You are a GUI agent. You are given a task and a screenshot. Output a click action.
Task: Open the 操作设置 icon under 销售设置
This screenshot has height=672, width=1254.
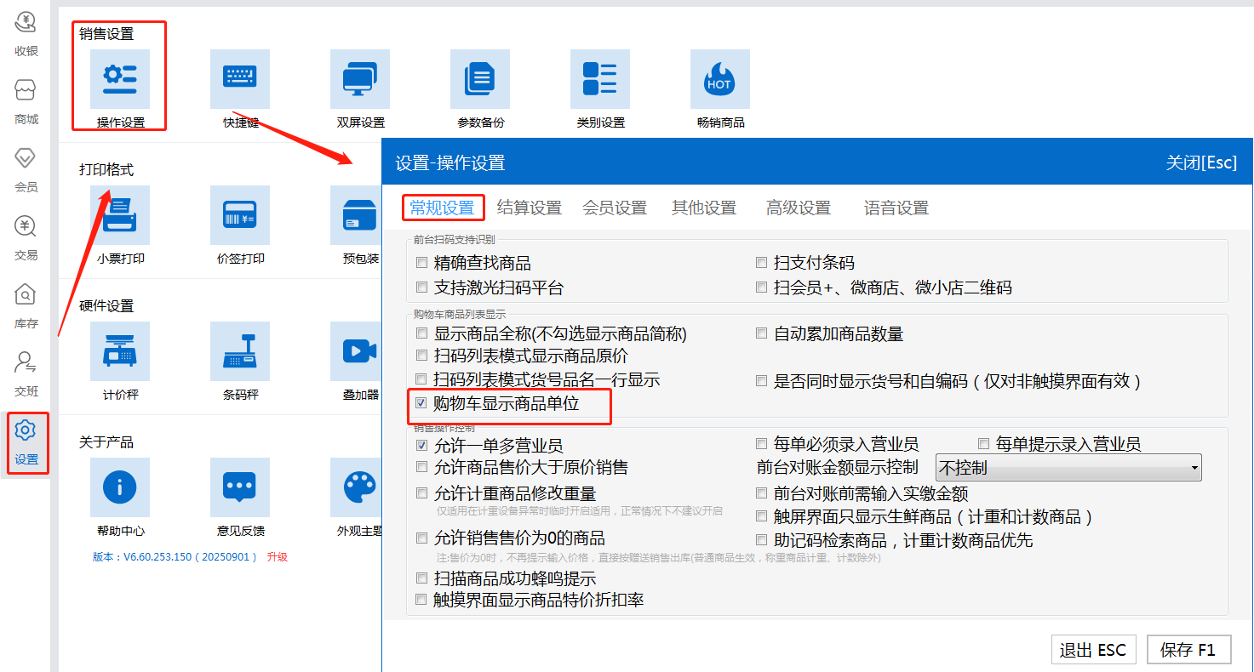pyautogui.click(x=119, y=79)
